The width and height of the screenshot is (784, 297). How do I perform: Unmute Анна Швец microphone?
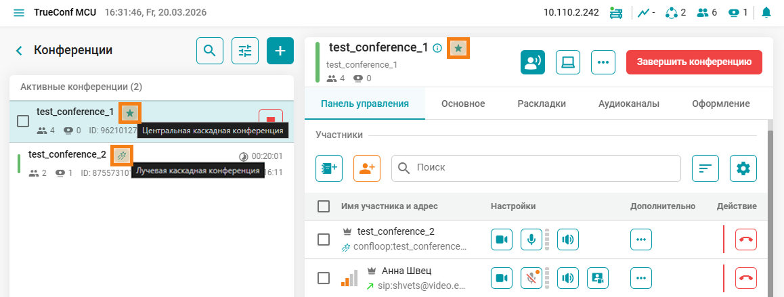coord(531,277)
